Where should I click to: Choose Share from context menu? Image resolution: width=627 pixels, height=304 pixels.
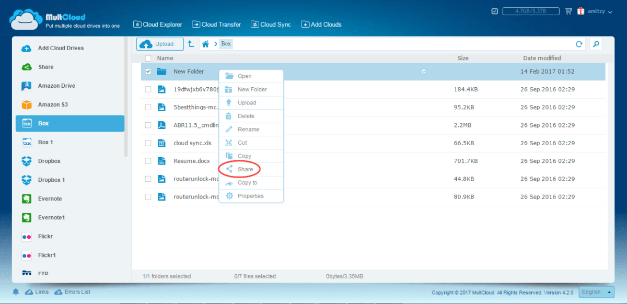pyautogui.click(x=251, y=169)
